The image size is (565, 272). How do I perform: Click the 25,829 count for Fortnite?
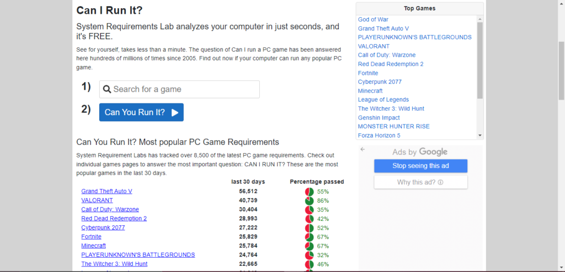pos(248,236)
